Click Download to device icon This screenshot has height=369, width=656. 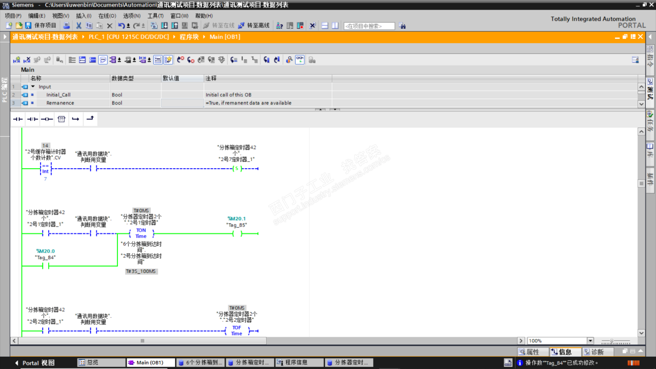[x=165, y=26]
